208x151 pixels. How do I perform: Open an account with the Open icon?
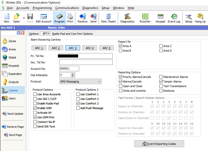16,18
